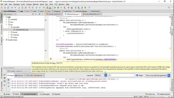Open the File menu
The height and width of the screenshot is (98, 174).
point(2,4)
